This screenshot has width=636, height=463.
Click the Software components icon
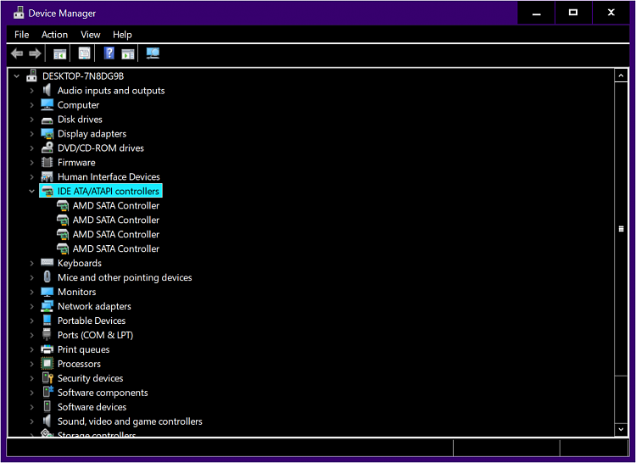point(47,392)
